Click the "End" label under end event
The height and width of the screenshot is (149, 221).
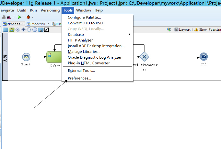203,64
